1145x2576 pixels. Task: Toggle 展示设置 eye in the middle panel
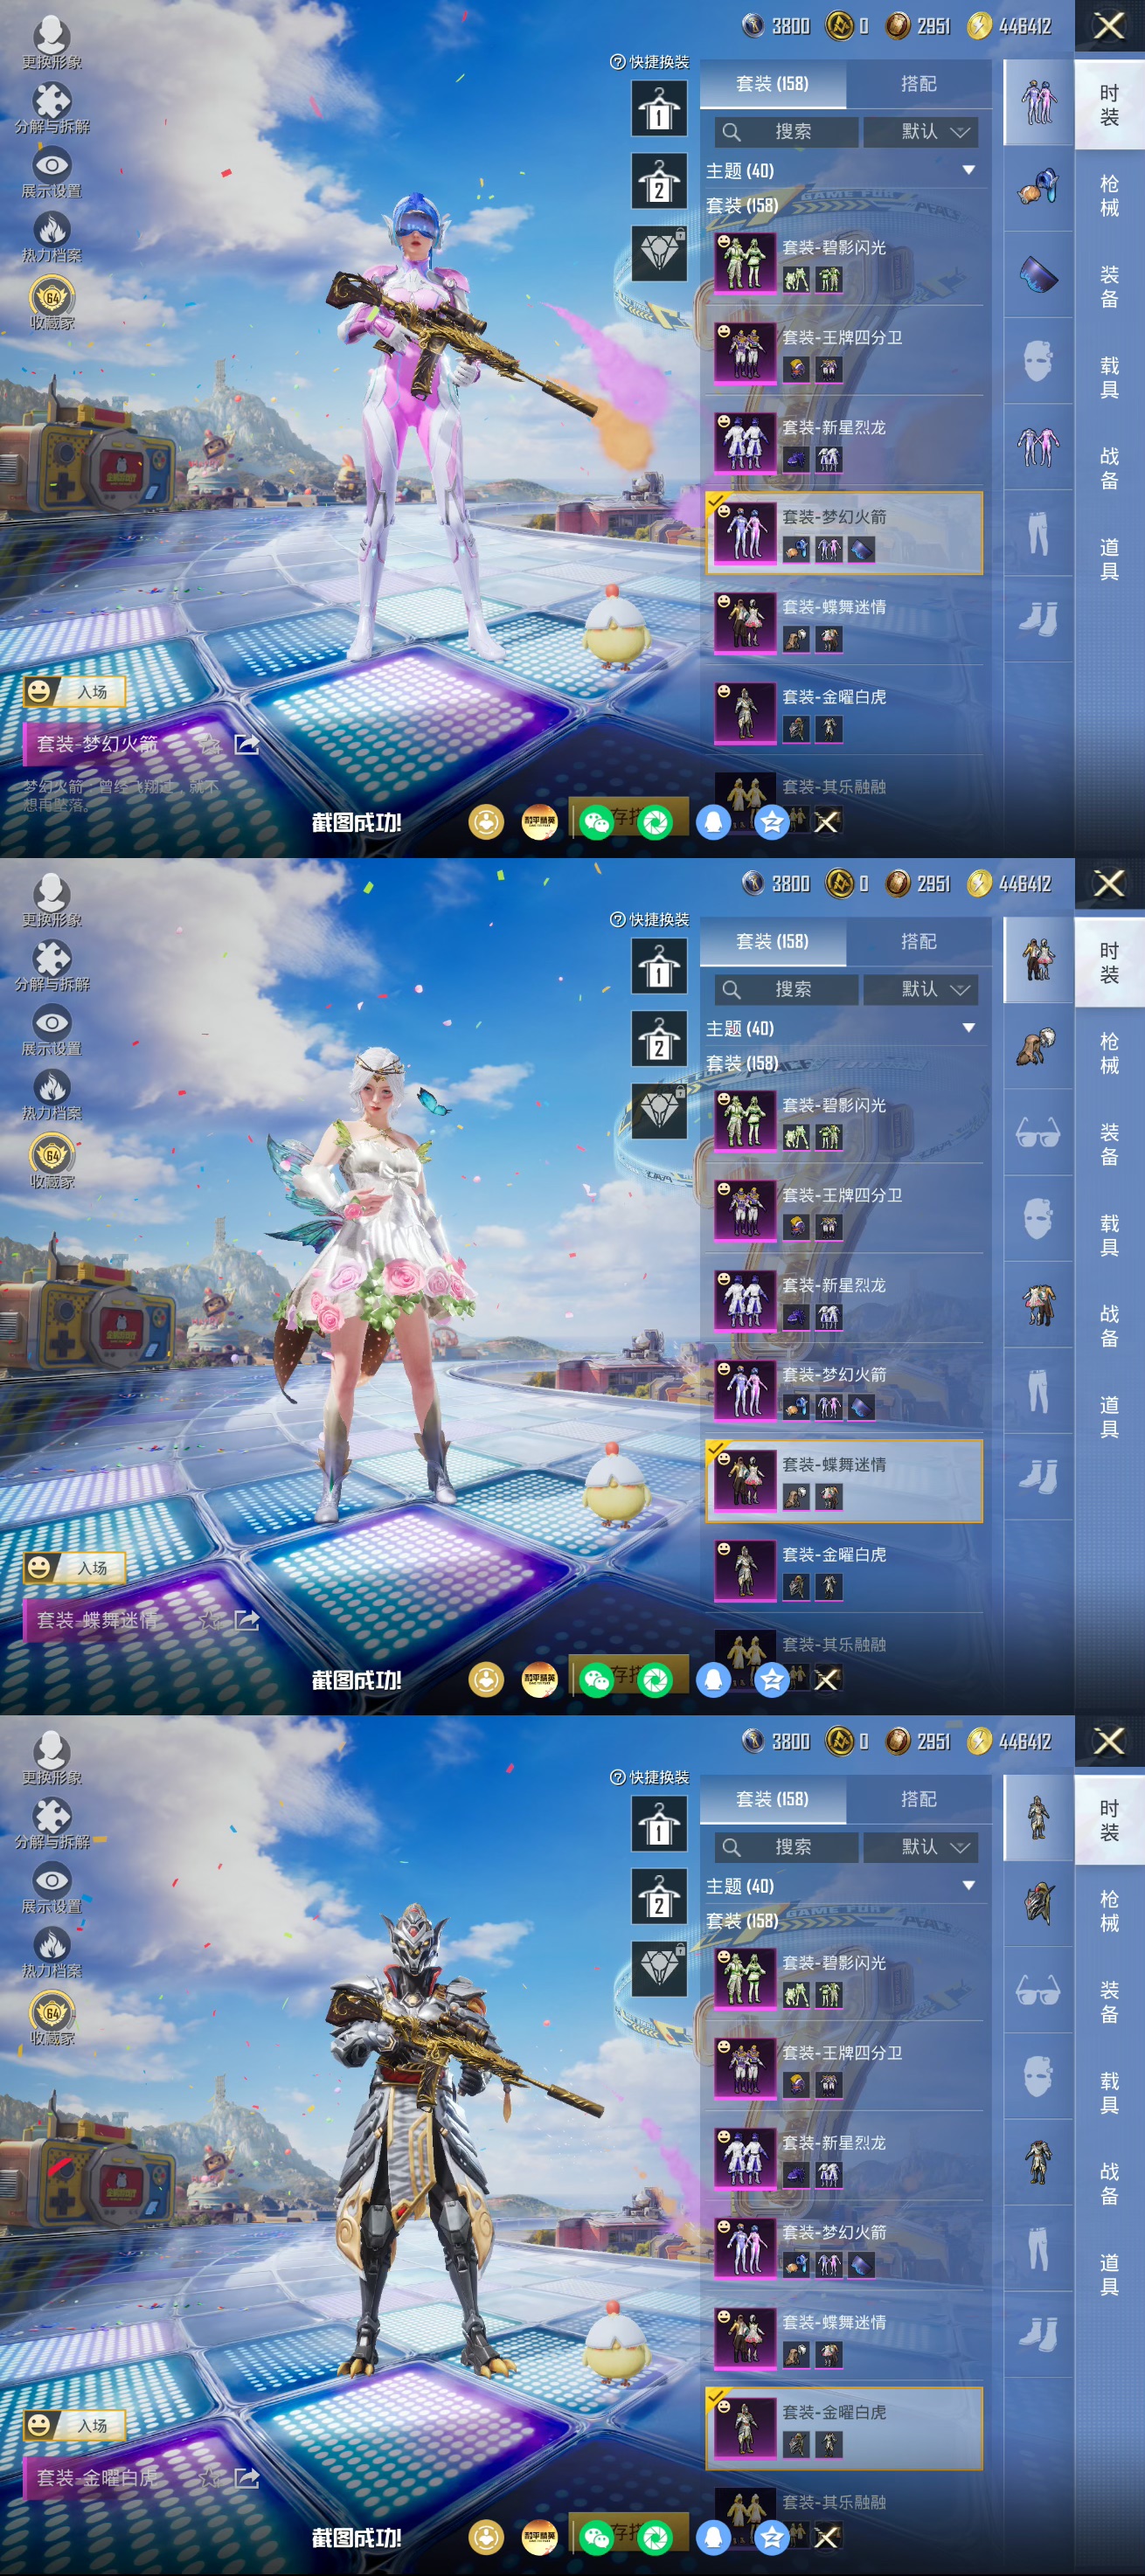(52, 1030)
